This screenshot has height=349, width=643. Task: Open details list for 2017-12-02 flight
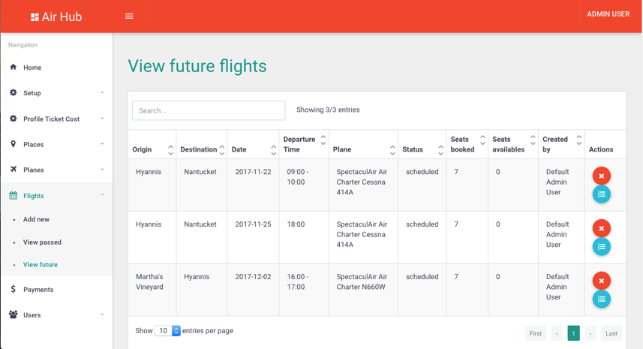tap(601, 299)
